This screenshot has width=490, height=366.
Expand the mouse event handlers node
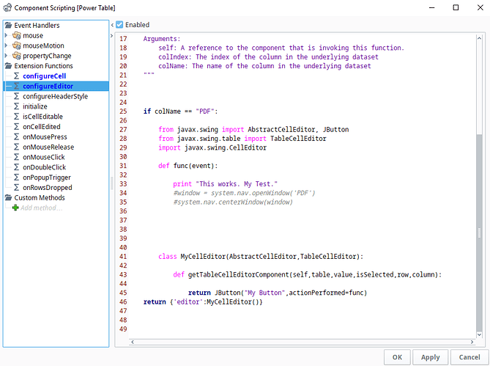tap(7, 35)
